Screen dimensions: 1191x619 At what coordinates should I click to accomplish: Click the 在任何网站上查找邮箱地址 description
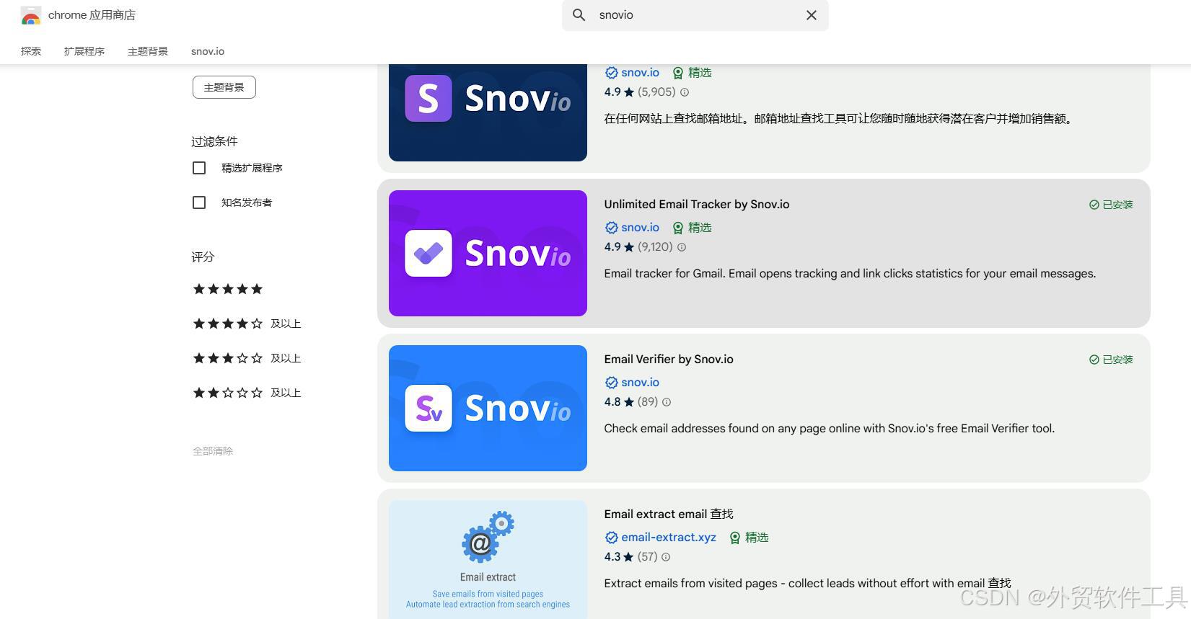pyautogui.click(x=839, y=119)
